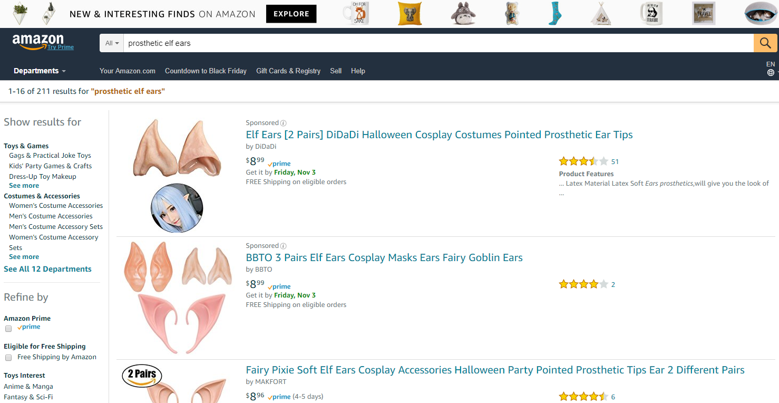This screenshot has width=779, height=403.
Task: Open the language globe selector
Action: 771,73
